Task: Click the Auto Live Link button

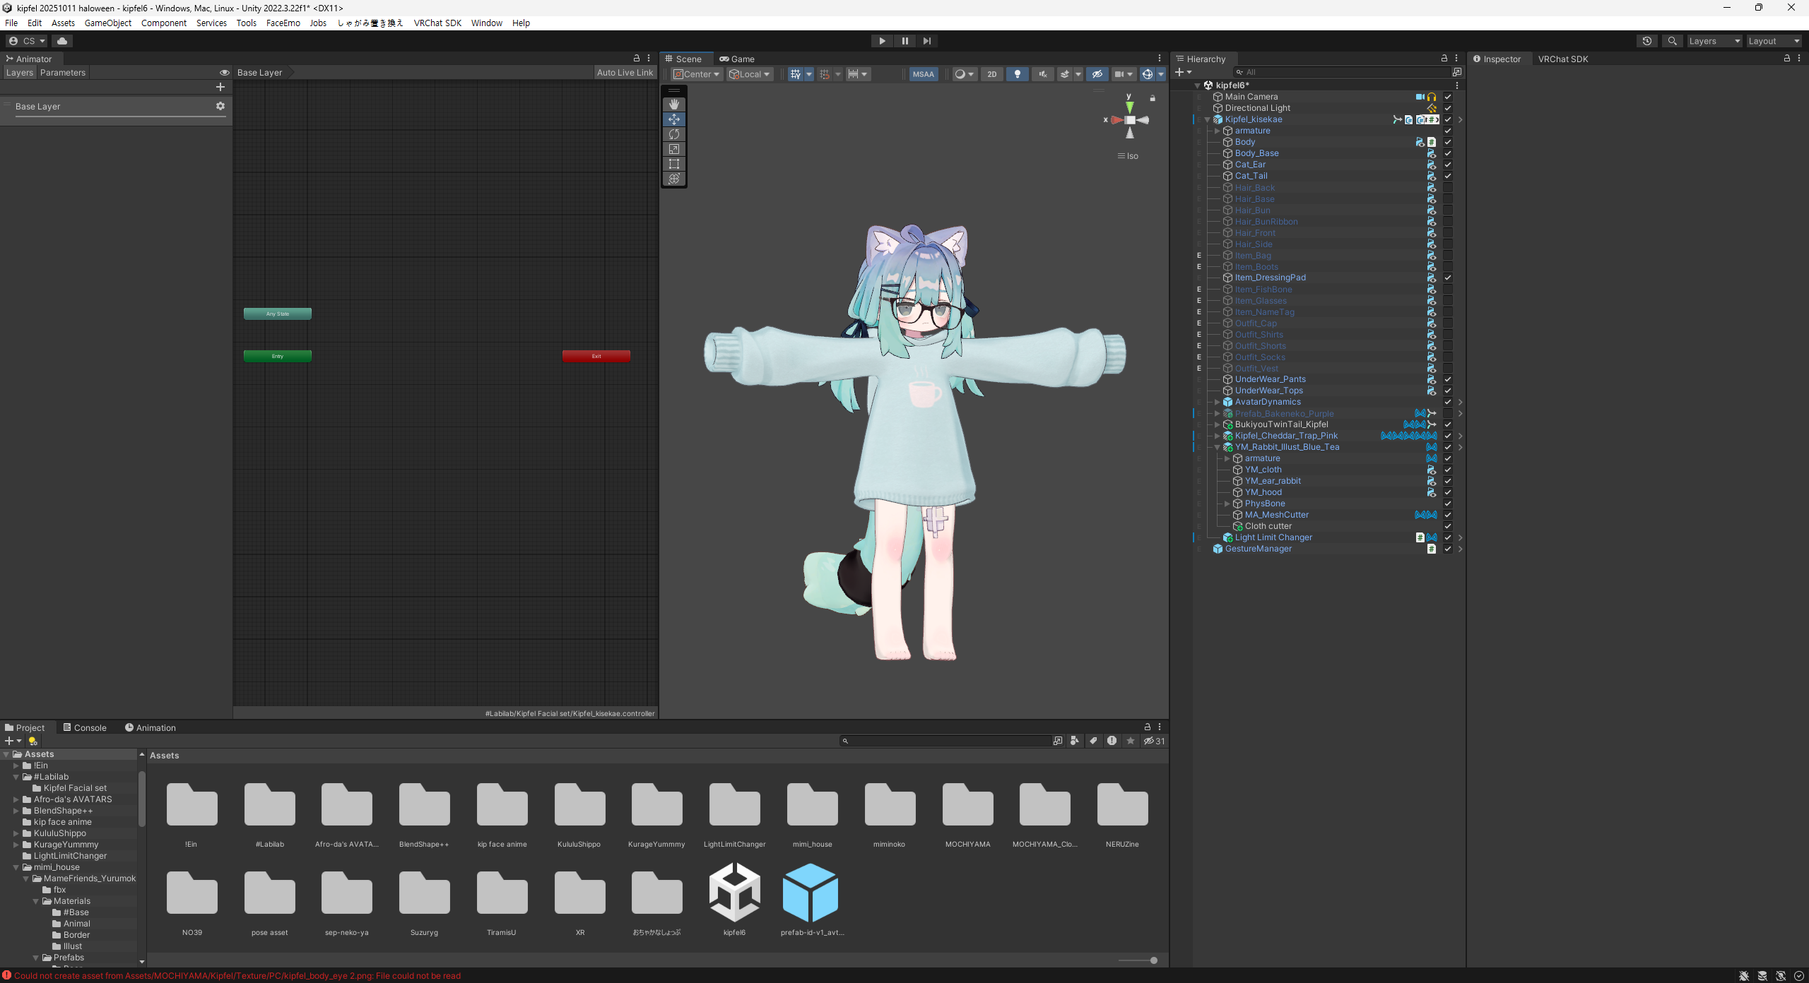Action: (x=624, y=72)
